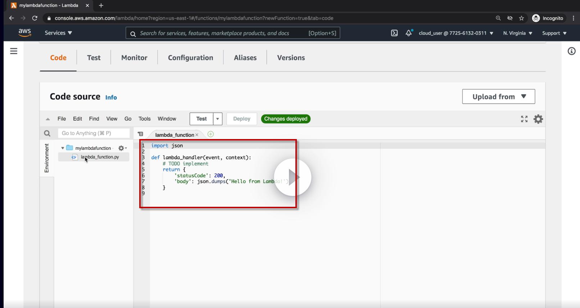This screenshot has width=580, height=308.
Task: Play the video overlay button
Action: [x=293, y=177]
